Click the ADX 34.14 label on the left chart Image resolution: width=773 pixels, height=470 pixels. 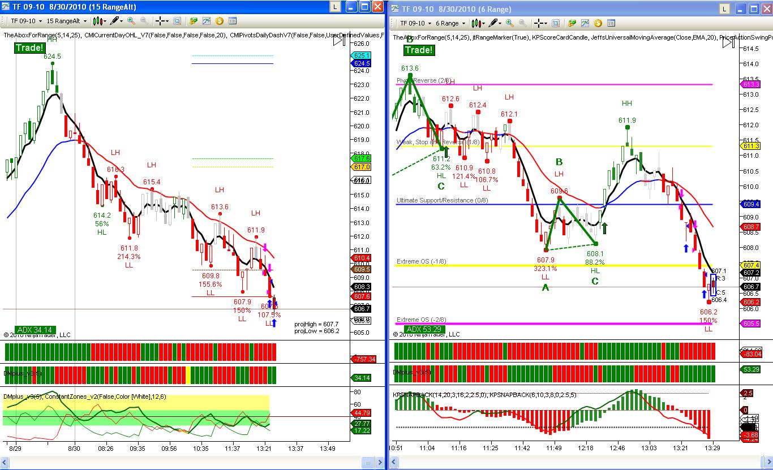pos(35,330)
